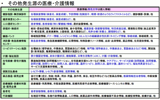Click the blue text 医薬情報担当者情報
Image resolution: width=160 pixels, height=100 pixels.
pyautogui.click(x=135, y=76)
